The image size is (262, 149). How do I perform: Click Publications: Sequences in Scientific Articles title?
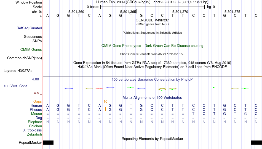tap(152, 33)
